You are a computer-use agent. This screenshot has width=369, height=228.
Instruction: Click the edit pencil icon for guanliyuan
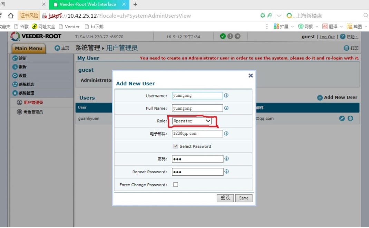click(x=342, y=118)
